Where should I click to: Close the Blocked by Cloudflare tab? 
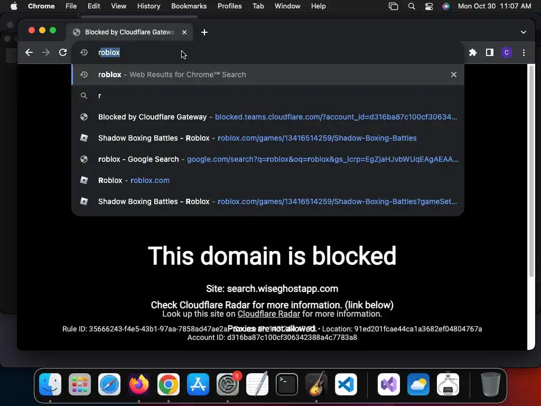point(184,32)
